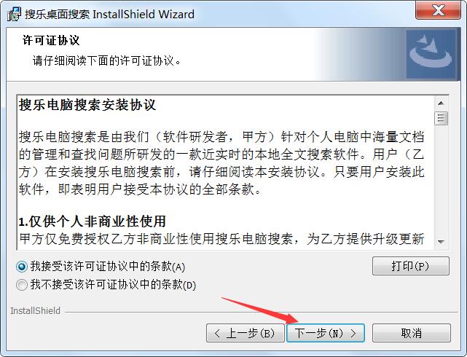
Task: Click the 搜乐电脑搜索安装协议 heading in the license text
Action: tap(87, 105)
